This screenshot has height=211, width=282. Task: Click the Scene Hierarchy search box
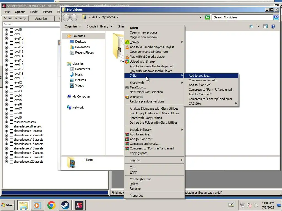coord(31,24)
